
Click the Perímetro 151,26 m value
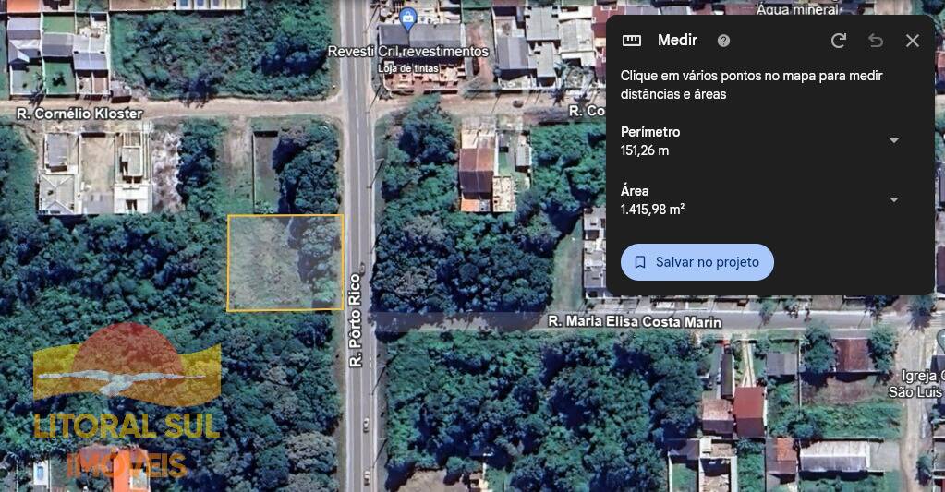pos(645,150)
